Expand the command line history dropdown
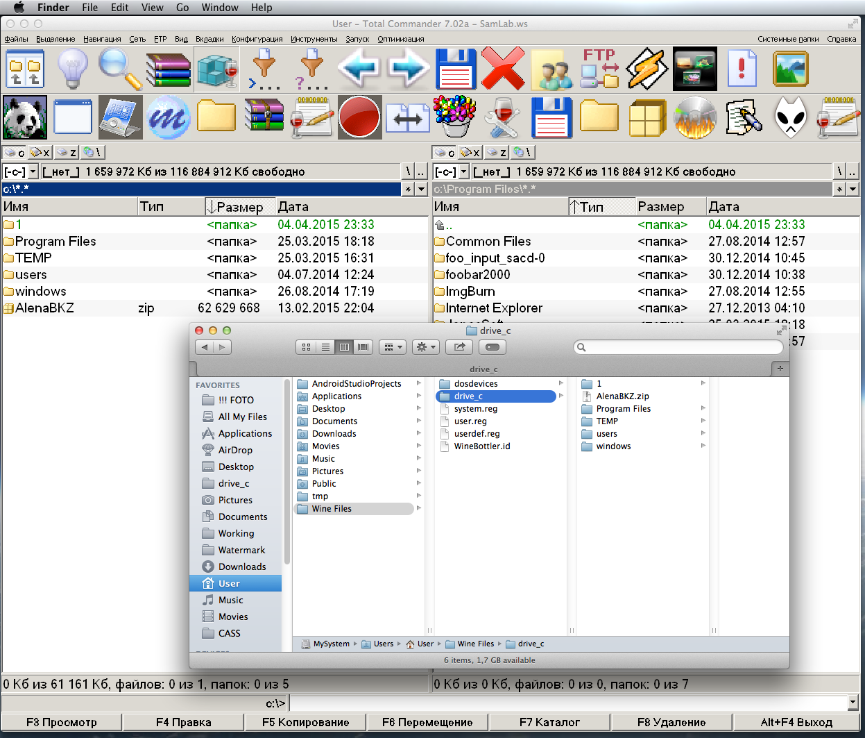This screenshot has height=738, width=865. pyautogui.click(x=853, y=703)
